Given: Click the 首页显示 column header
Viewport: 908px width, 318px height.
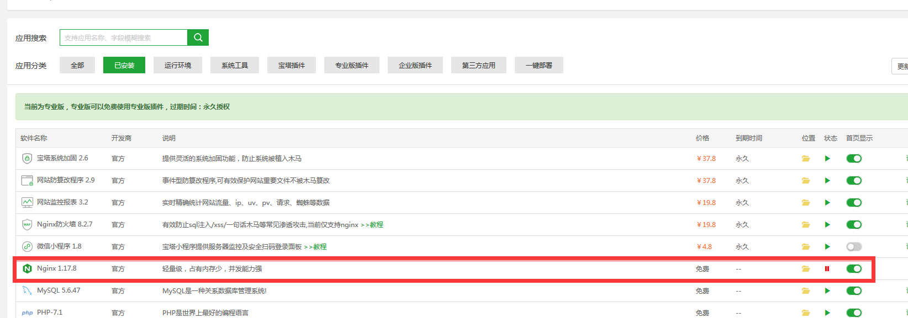Looking at the screenshot, I should pyautogui.click(x=859, y=138).
